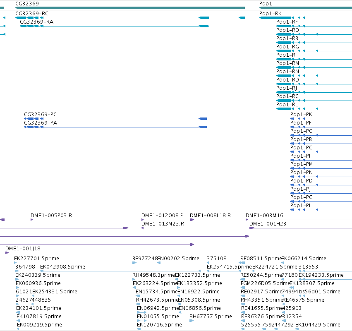Viewport: 352px width, 331px height.
Task: Click the EK042908.5prime EST label
Action: (62, 267)
